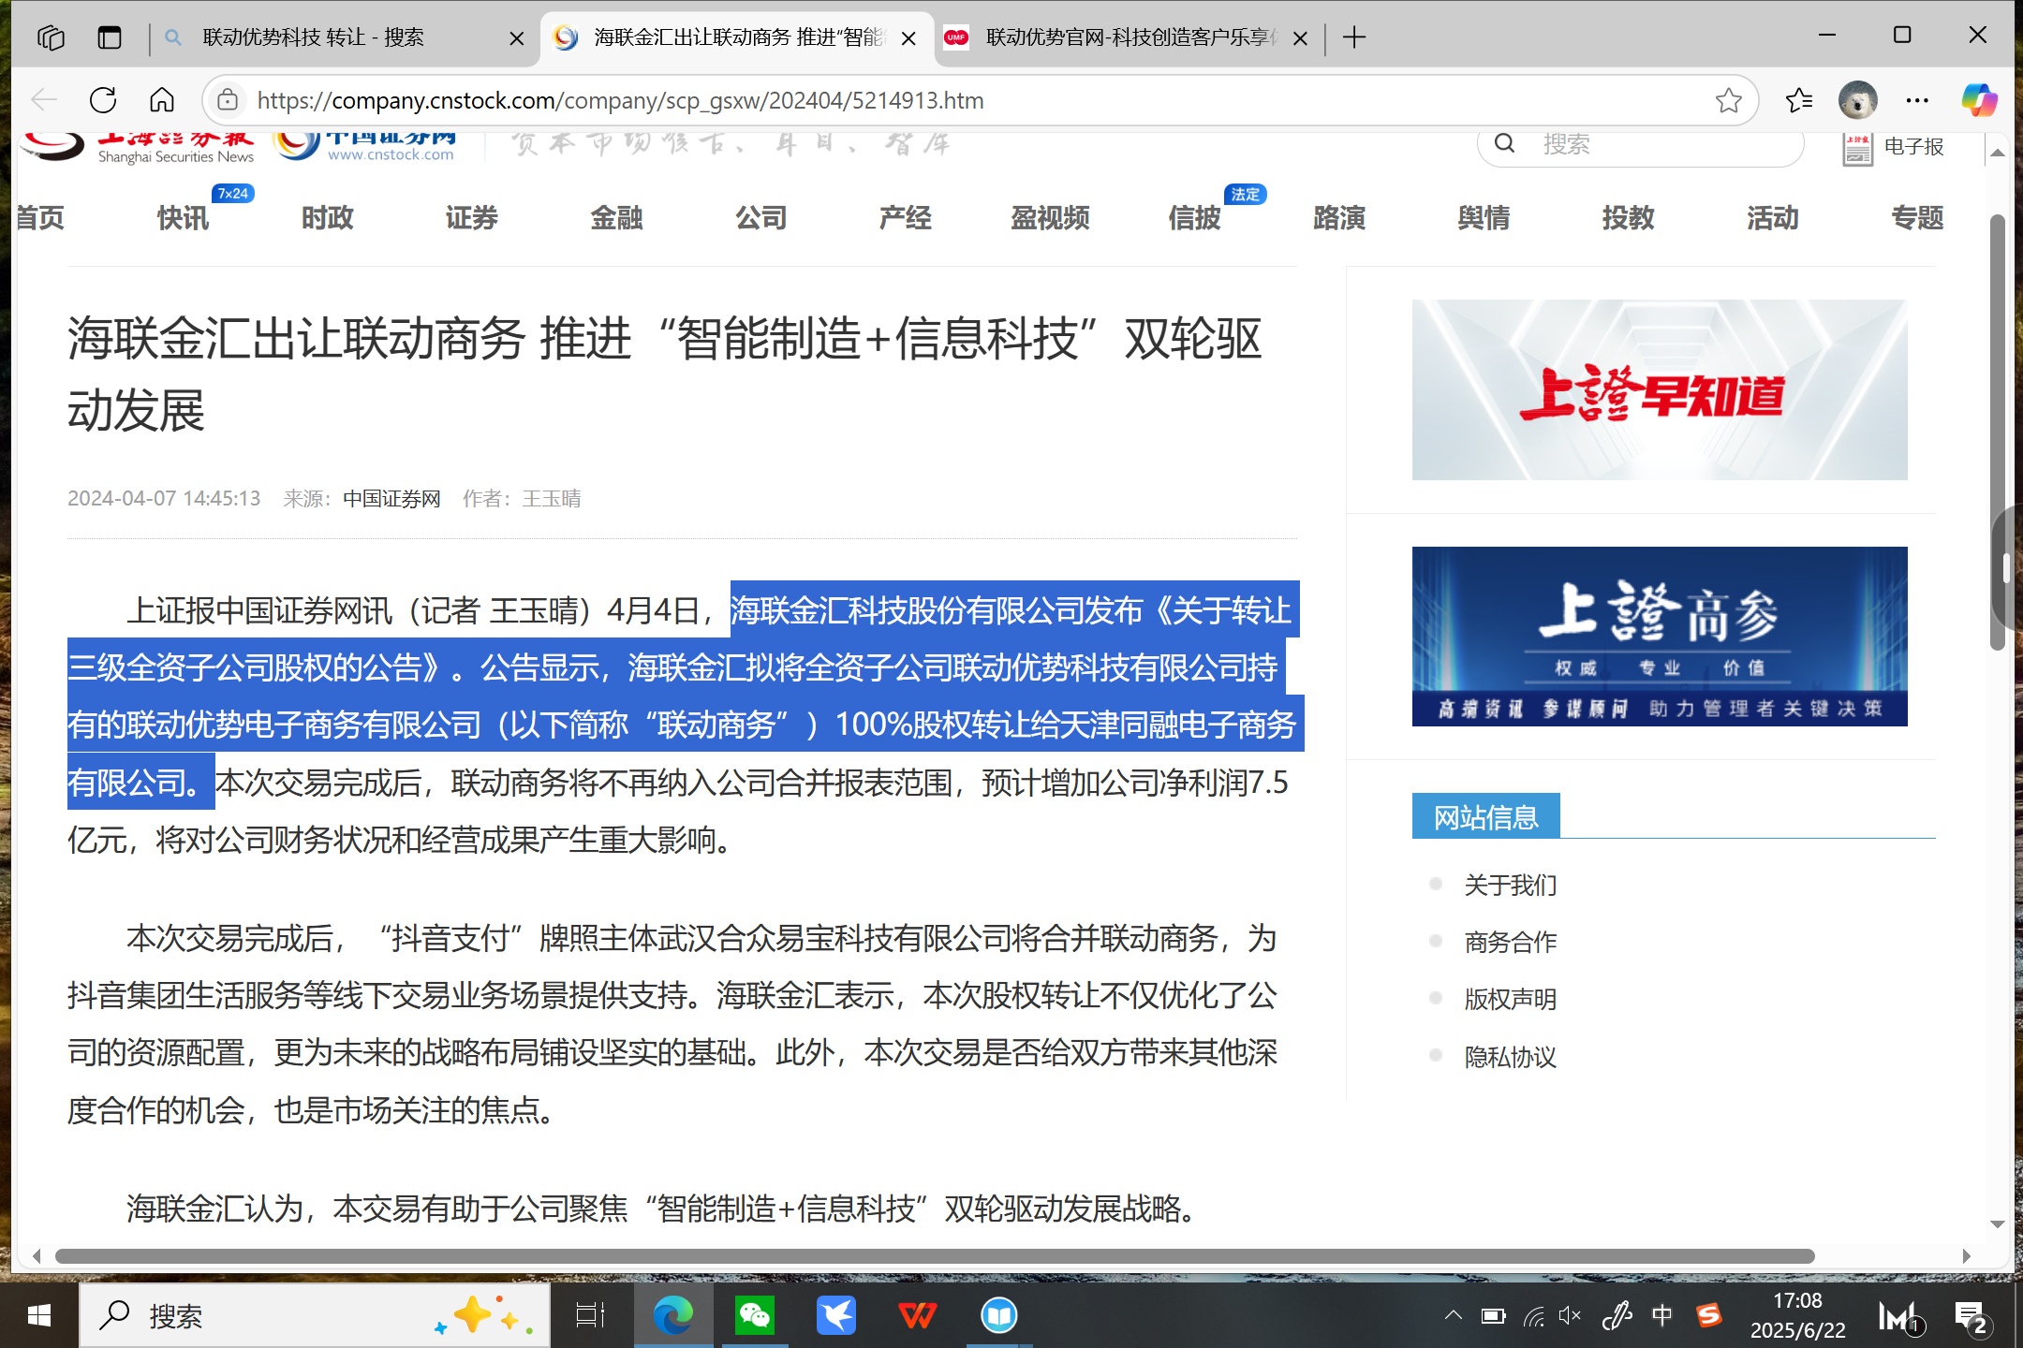
Task: Close the 联动优势科技 转让 search tab
Action: point(516,38)
